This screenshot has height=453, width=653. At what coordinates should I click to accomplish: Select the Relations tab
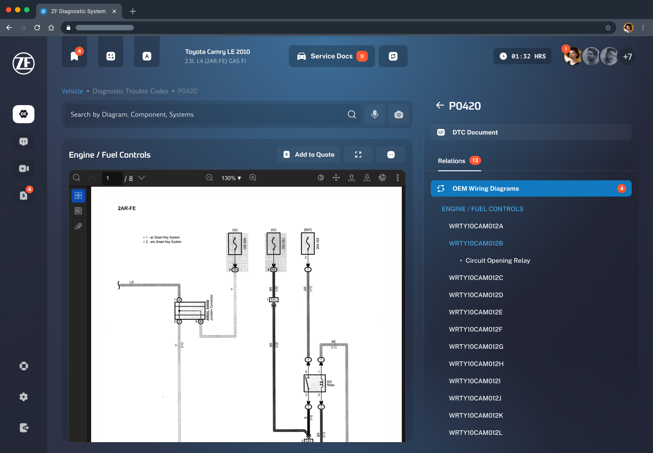459,161
